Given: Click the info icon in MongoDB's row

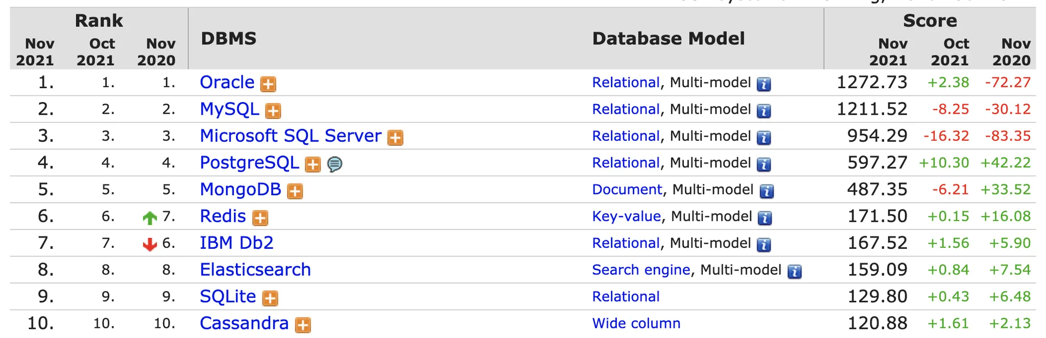Looking at the screenshot, I should pyautogui.click(x=767, y=191).
